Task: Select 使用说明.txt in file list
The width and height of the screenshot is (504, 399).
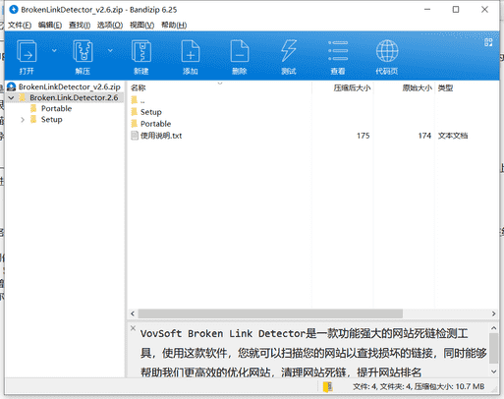Action: [161, 136]
